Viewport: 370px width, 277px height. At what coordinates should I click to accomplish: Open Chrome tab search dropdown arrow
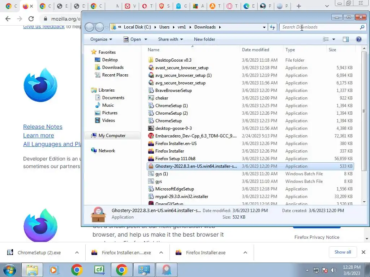tap(327, 6)
